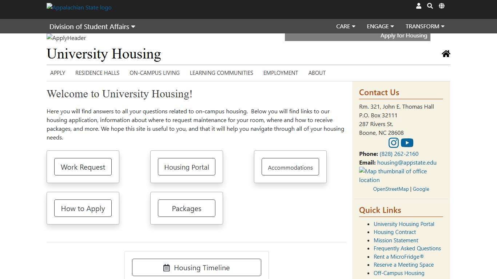Image resolution: width=497 pixels, height=279 pixels.
Task: Click the home icon near University Housing
Action: click(446, 53)
